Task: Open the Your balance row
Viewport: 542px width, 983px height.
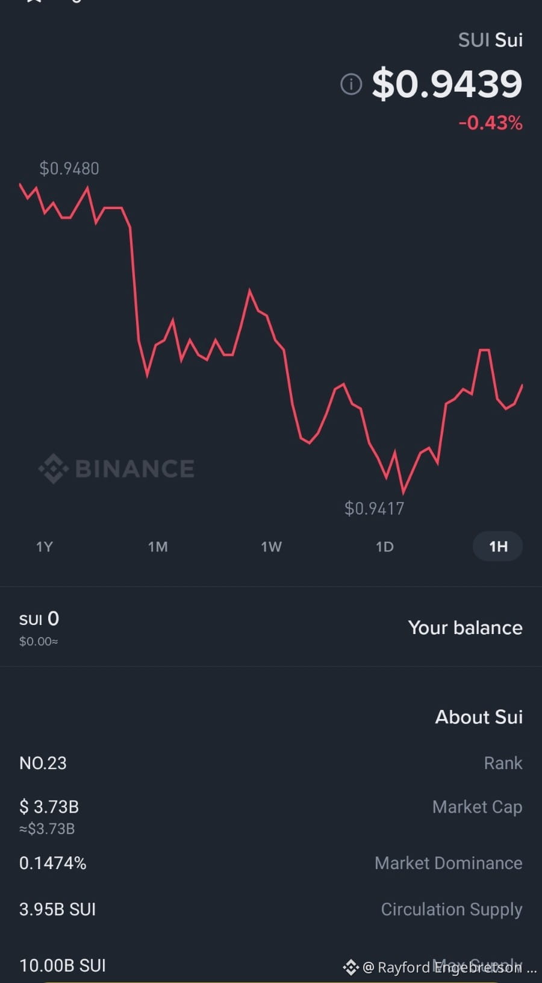Action: 271,627
